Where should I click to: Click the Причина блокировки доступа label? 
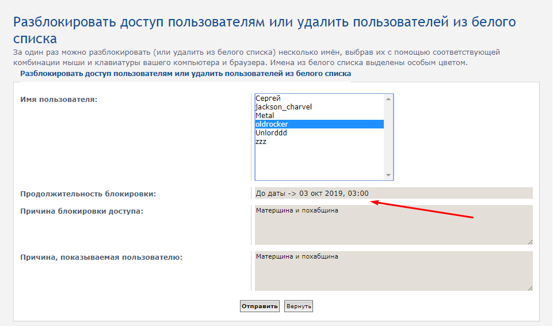click(82, 211)
